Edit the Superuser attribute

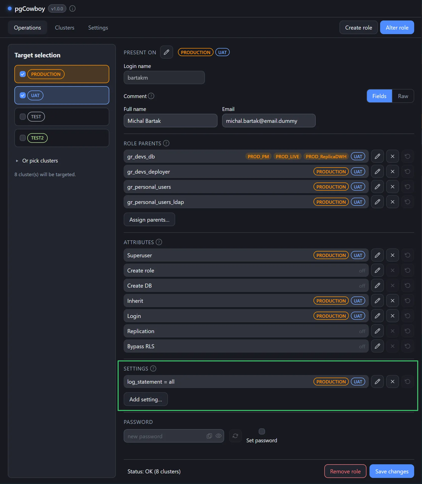coord(377,255)
